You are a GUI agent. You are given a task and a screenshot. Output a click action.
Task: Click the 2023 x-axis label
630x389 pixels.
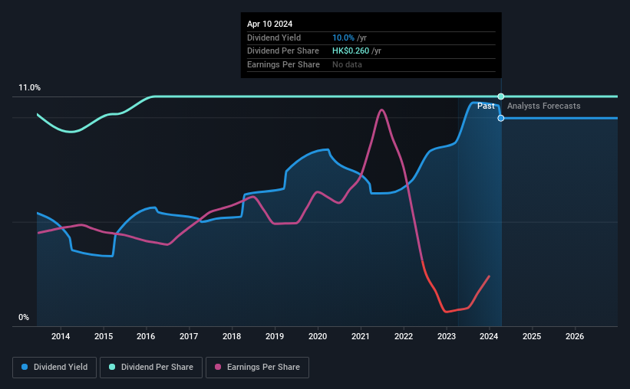point(447,336)
